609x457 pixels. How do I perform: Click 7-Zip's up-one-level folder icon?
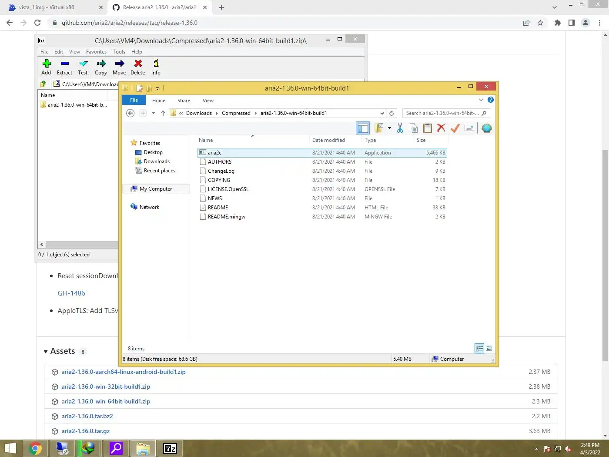click(x=43, y=84)
